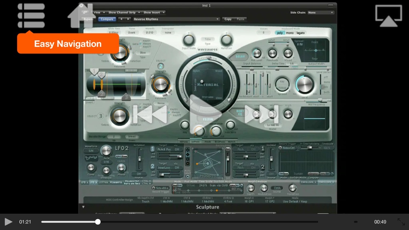Click the Body EQ High knob
The height and width of the screenshot is (230, 409).
tap(288, 114)
